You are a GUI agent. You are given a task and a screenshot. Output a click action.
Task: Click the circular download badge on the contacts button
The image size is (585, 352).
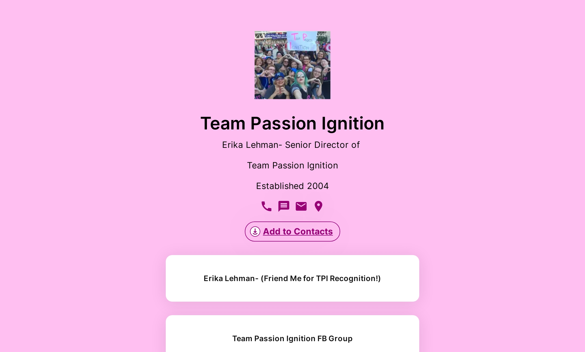(255, 232)
